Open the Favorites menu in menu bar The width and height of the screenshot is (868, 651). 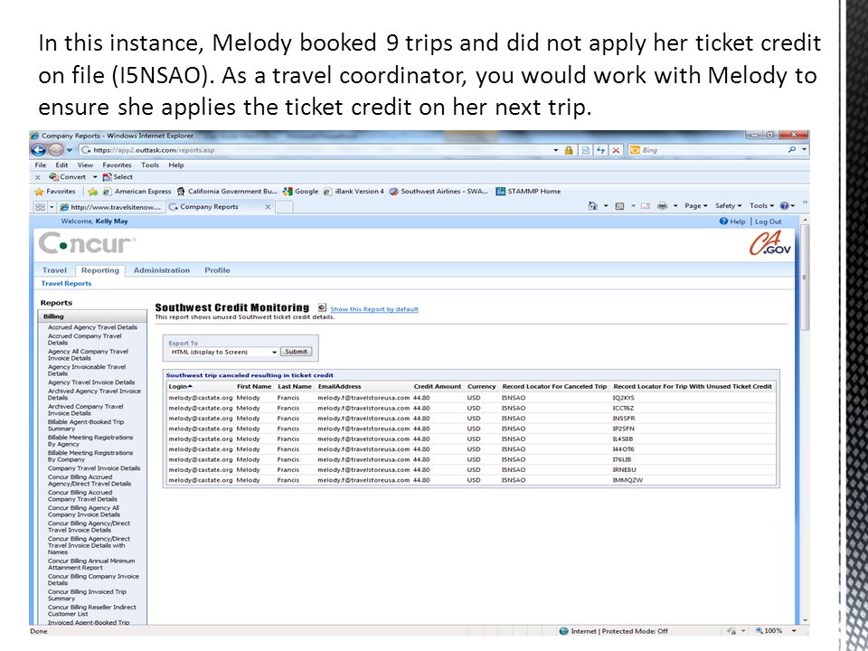coord(117,165)
